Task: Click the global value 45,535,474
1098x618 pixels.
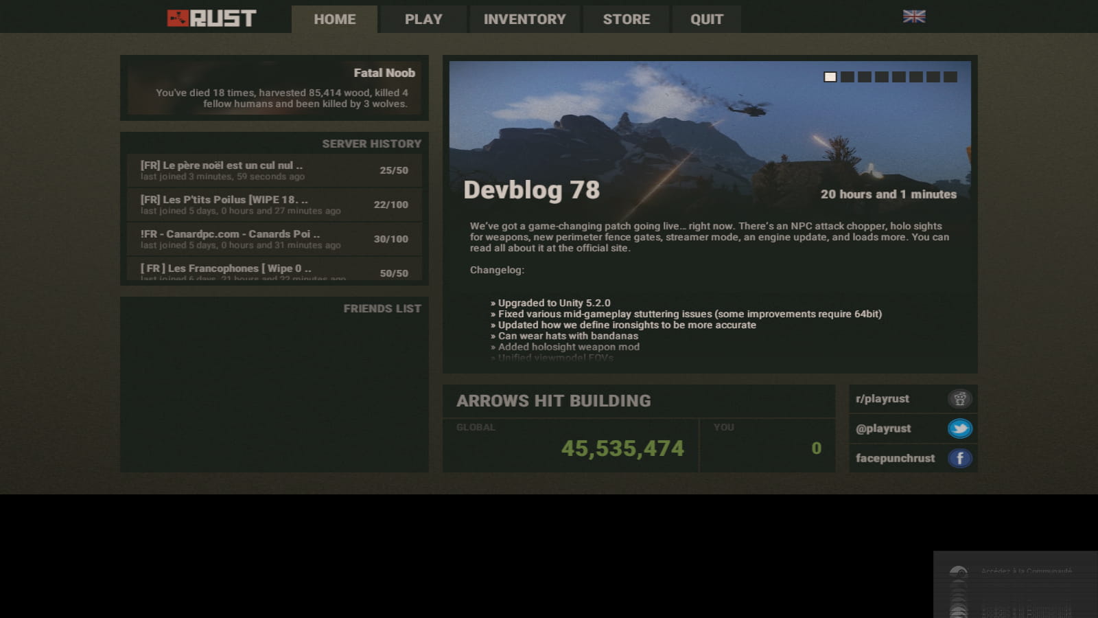Action: [622, 448]
